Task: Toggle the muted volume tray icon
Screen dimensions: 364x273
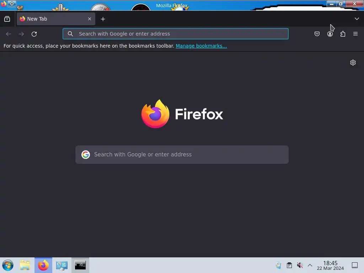Action: [x=300, y=265]
